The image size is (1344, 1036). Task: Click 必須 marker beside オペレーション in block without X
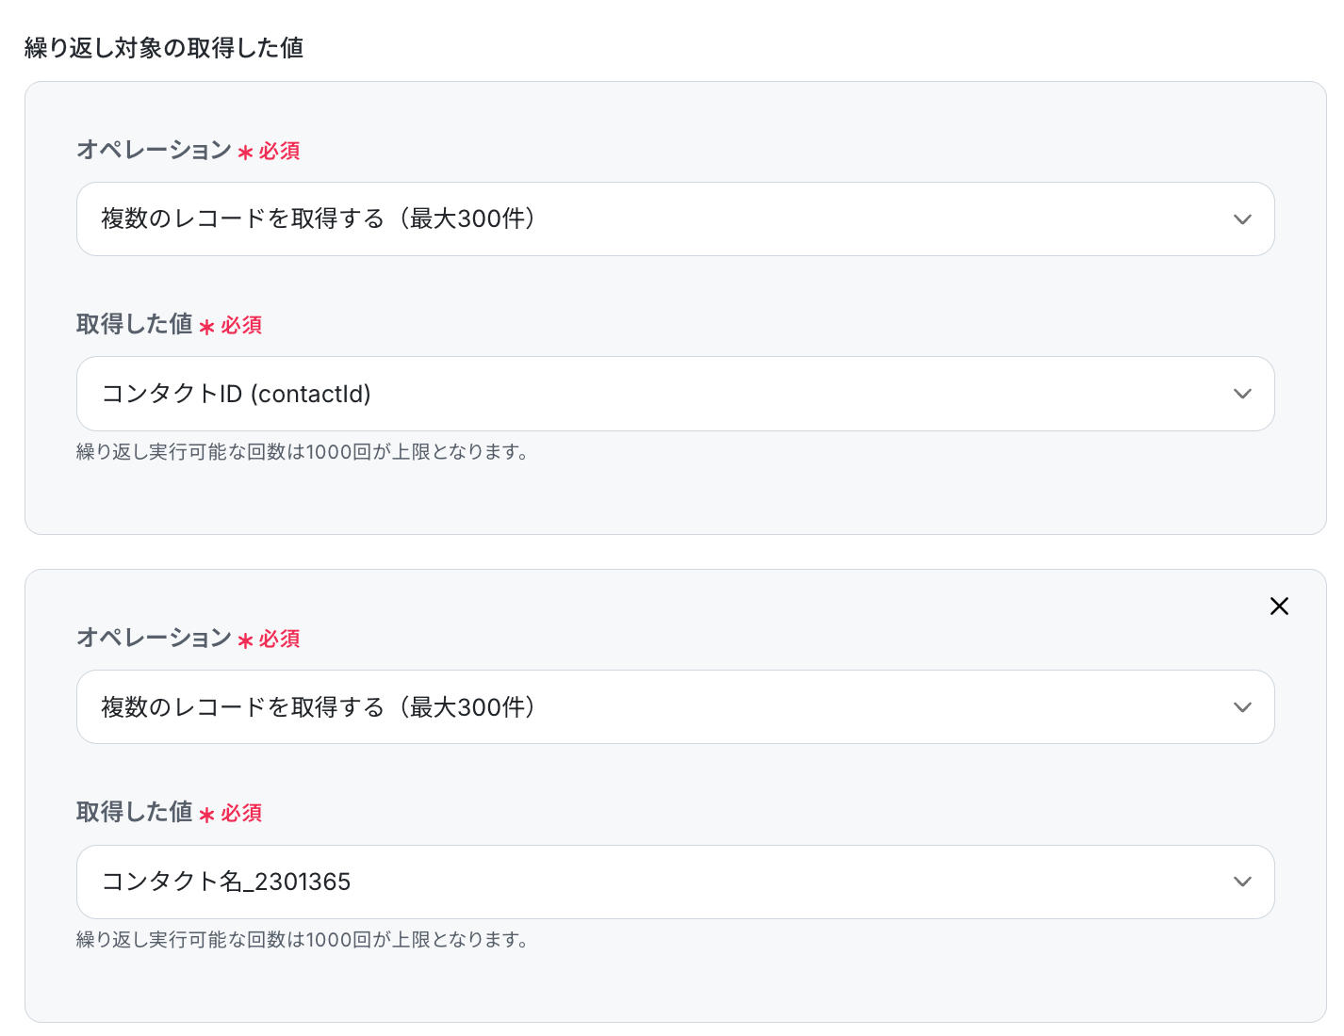279,152
